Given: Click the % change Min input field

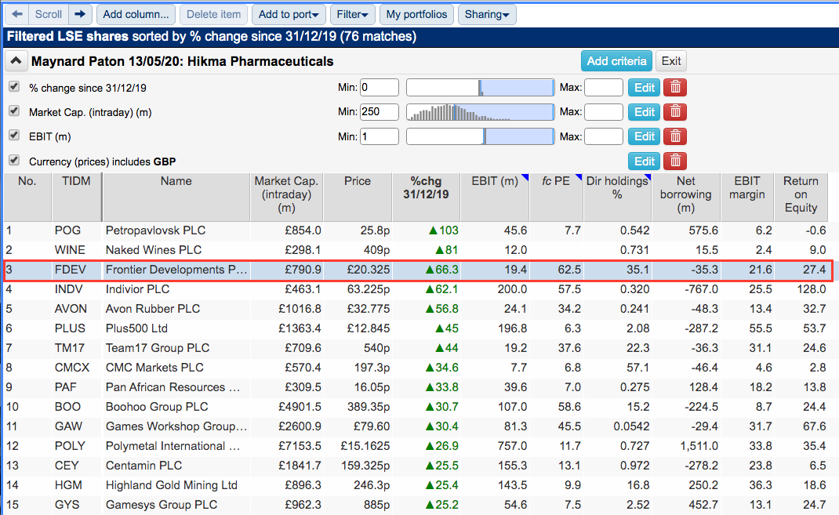Looking at the screenshot, I should click(380, 87).
